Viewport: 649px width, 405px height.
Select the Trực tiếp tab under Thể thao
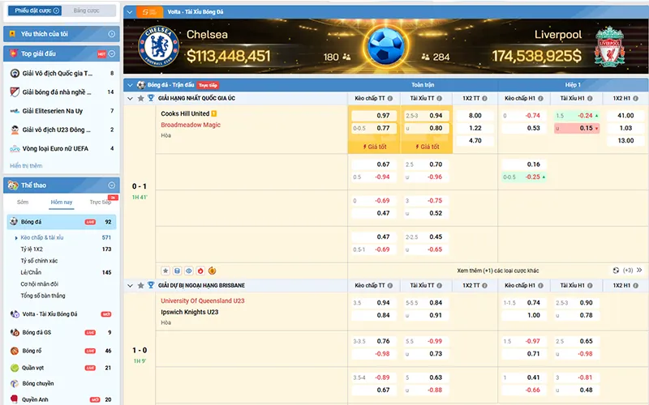[x=101, y=202]
